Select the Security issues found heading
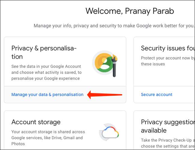This screenshot has width=195, height=150. click(x=168, y=48)
